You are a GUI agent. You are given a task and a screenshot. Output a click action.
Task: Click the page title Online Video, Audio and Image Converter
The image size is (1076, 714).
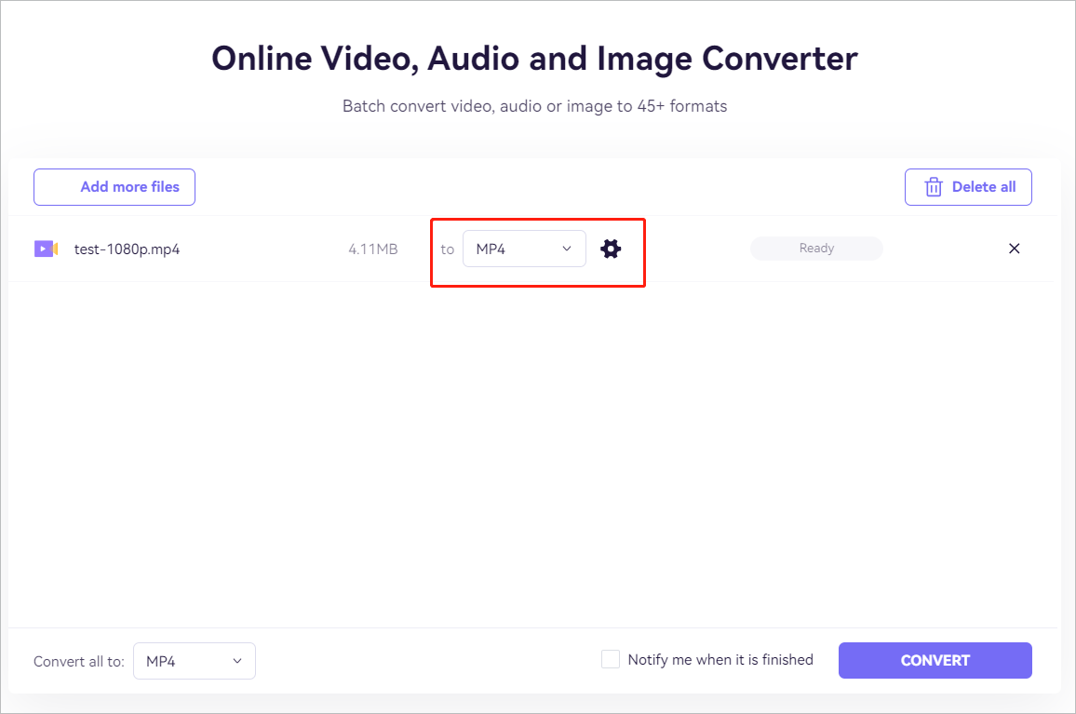coord(534,58)
